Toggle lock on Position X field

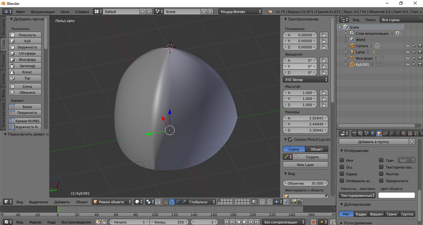pos(323,35)
